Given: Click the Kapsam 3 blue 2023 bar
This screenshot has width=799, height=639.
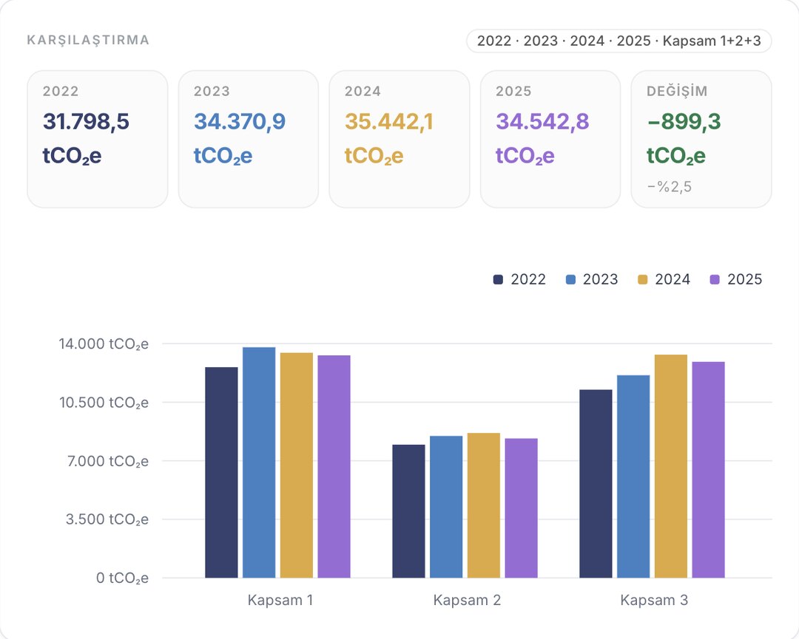Looking at the screenshot, I should click(x=633, y=476).
